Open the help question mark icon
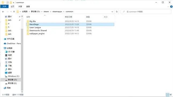This screenshot has width=173, height=97. coord(171,7)
